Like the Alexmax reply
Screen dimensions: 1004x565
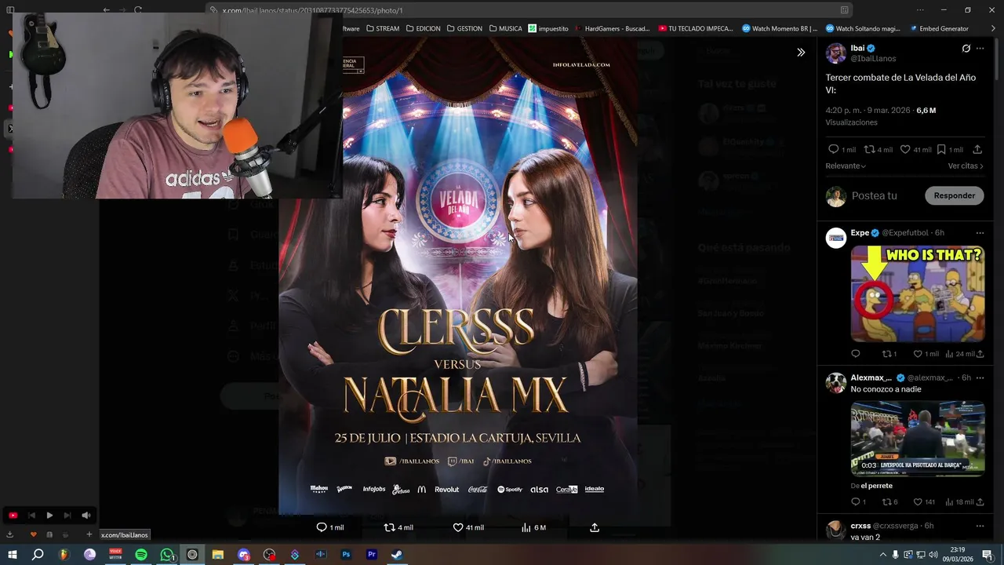coord(918,502)
